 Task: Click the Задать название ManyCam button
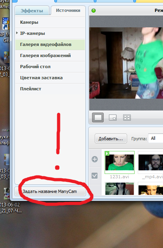coord(50,191)
